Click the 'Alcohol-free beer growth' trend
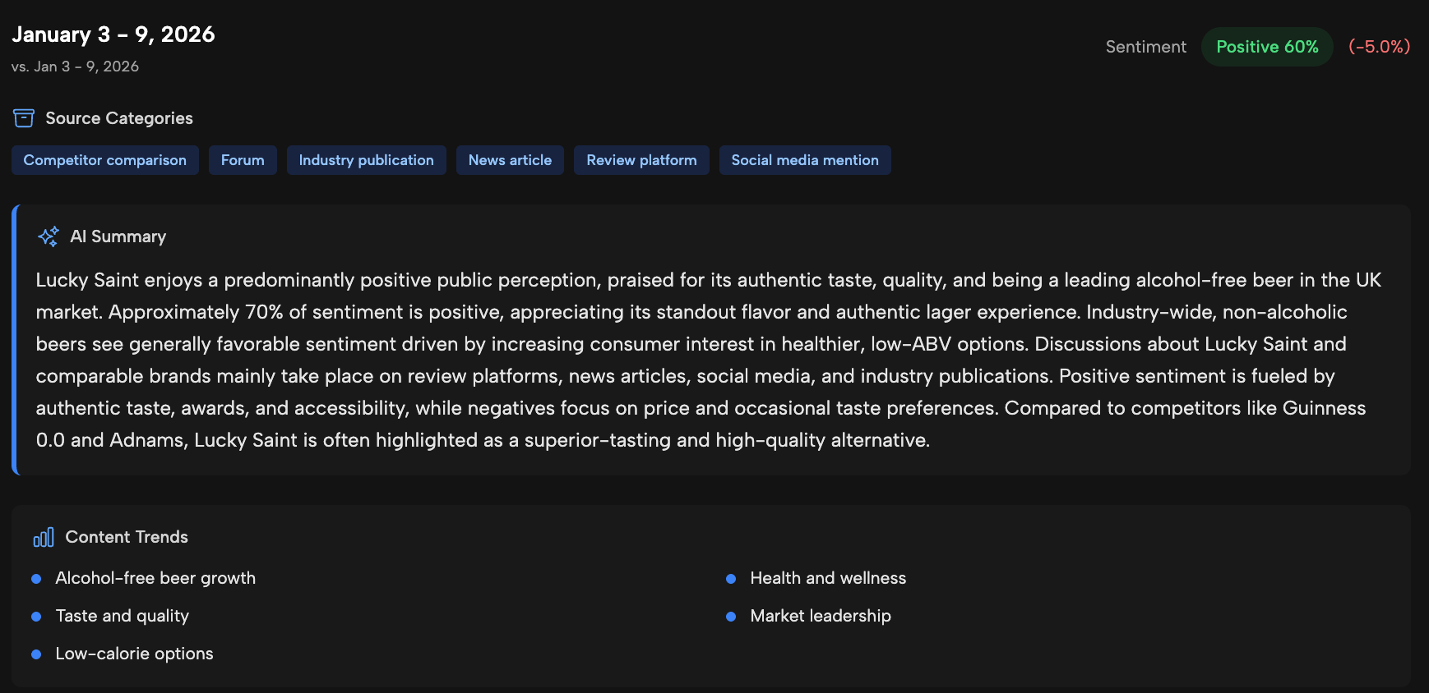The width and height of the screenshot is (1429, 693). point(155,578)
